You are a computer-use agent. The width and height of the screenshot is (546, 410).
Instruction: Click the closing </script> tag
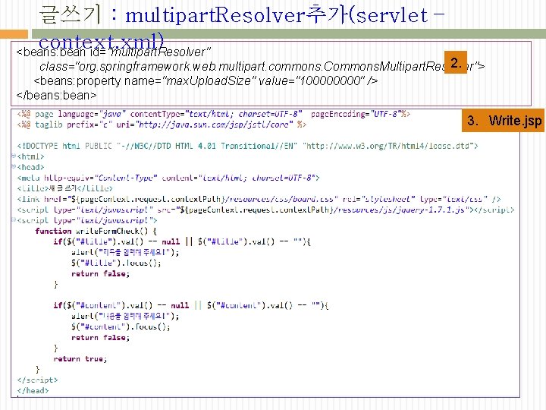click(37, 380)
